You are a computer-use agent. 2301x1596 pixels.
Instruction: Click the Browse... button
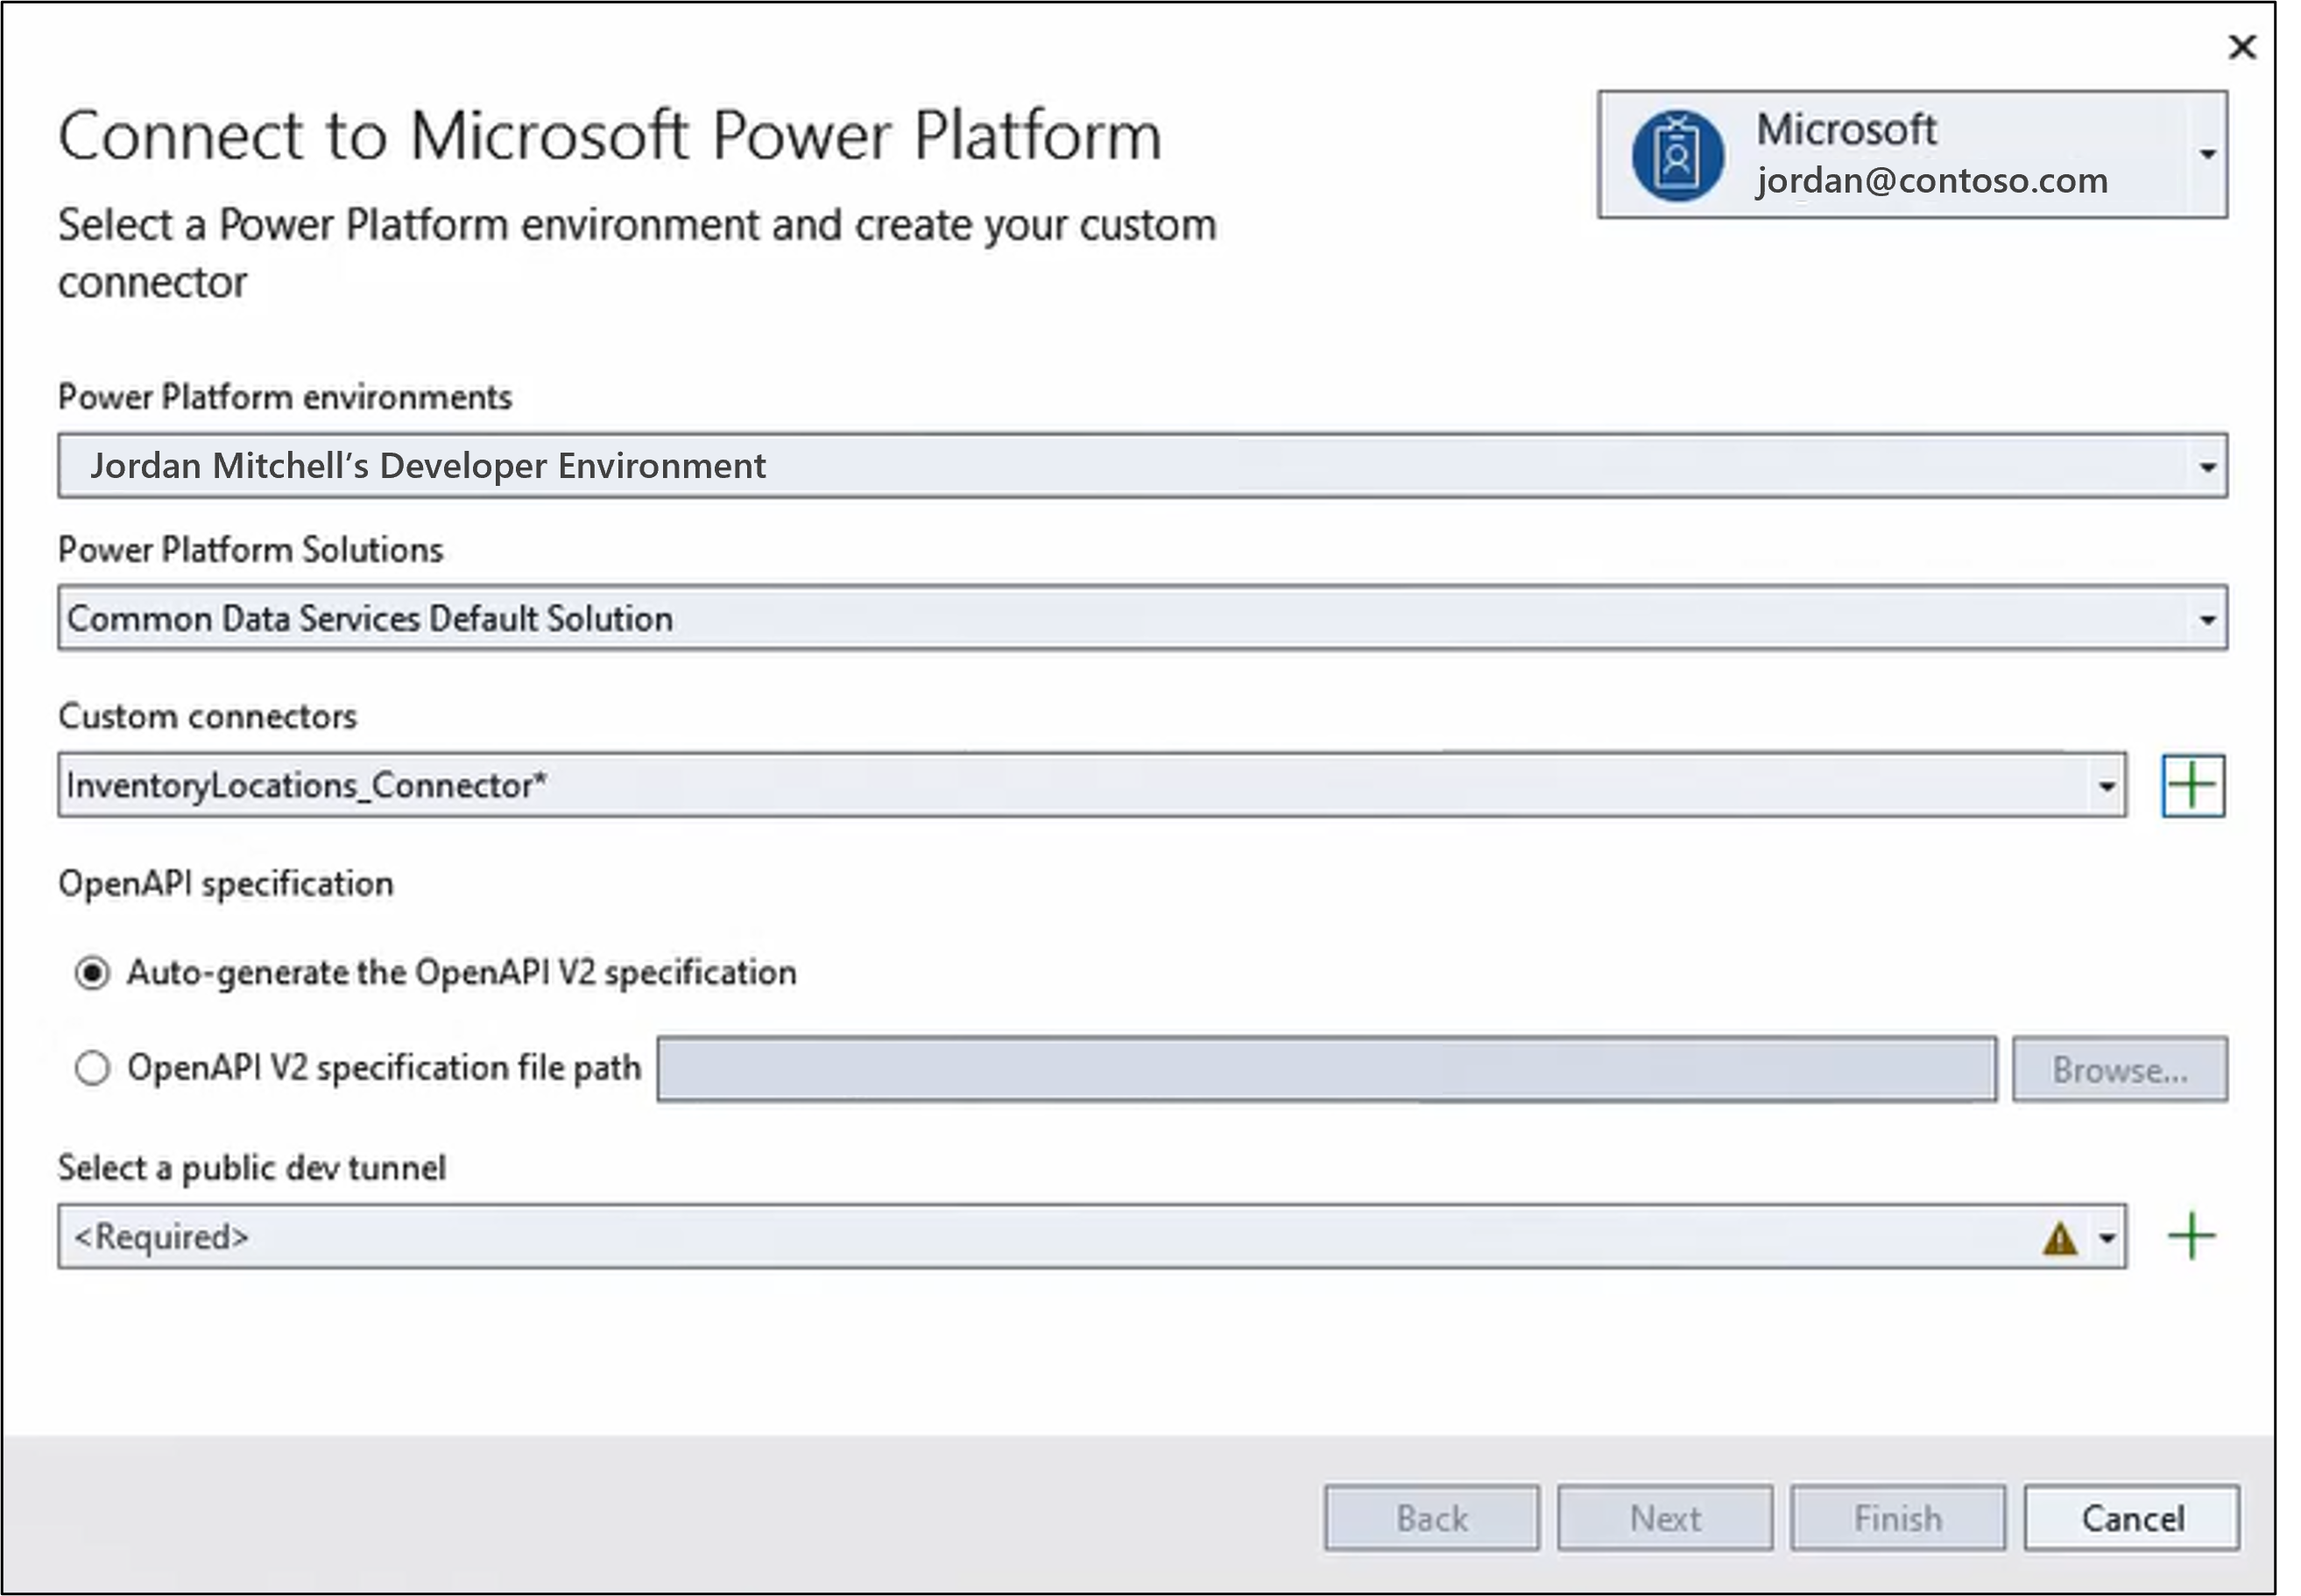tap(2120, 1070)
